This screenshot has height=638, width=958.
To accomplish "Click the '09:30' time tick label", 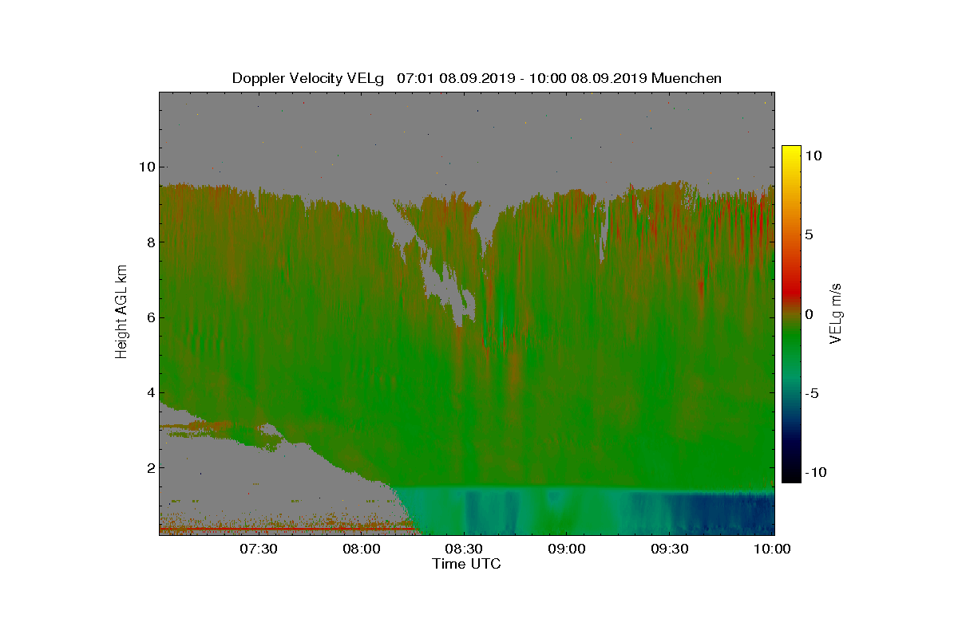I will click(x=670, y=549).
